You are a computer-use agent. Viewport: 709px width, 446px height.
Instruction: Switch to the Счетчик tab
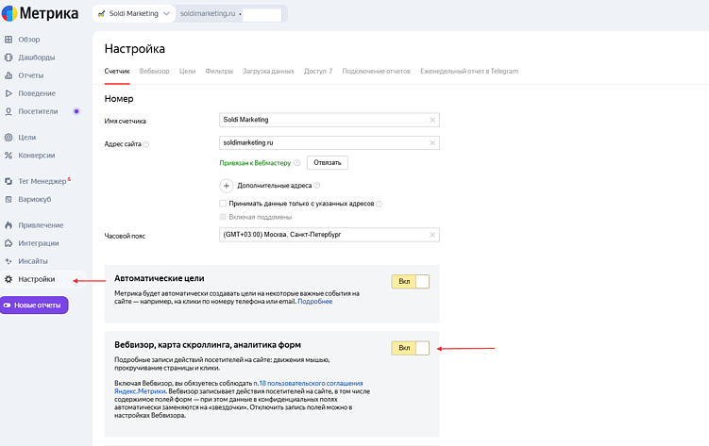[117, 72]
